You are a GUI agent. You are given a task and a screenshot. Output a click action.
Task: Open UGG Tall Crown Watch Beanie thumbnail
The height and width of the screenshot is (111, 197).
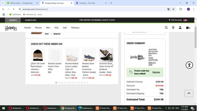pyautogui.click(x=38, y=55)
